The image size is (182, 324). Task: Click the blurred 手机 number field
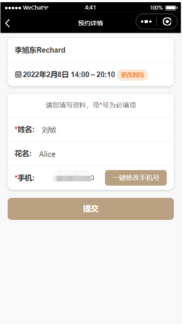coord(73,178)
